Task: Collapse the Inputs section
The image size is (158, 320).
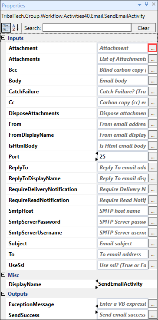Action: point(3,38)
